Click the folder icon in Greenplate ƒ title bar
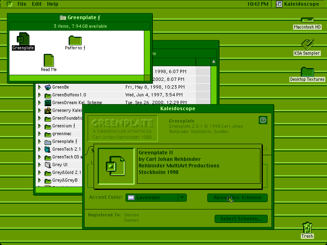The height and width of the screenshot is (245, 327). (63, 18)
